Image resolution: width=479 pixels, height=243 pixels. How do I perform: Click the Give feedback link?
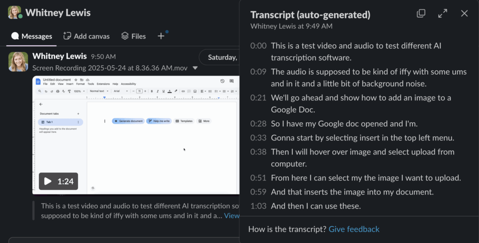click(354, 229)
